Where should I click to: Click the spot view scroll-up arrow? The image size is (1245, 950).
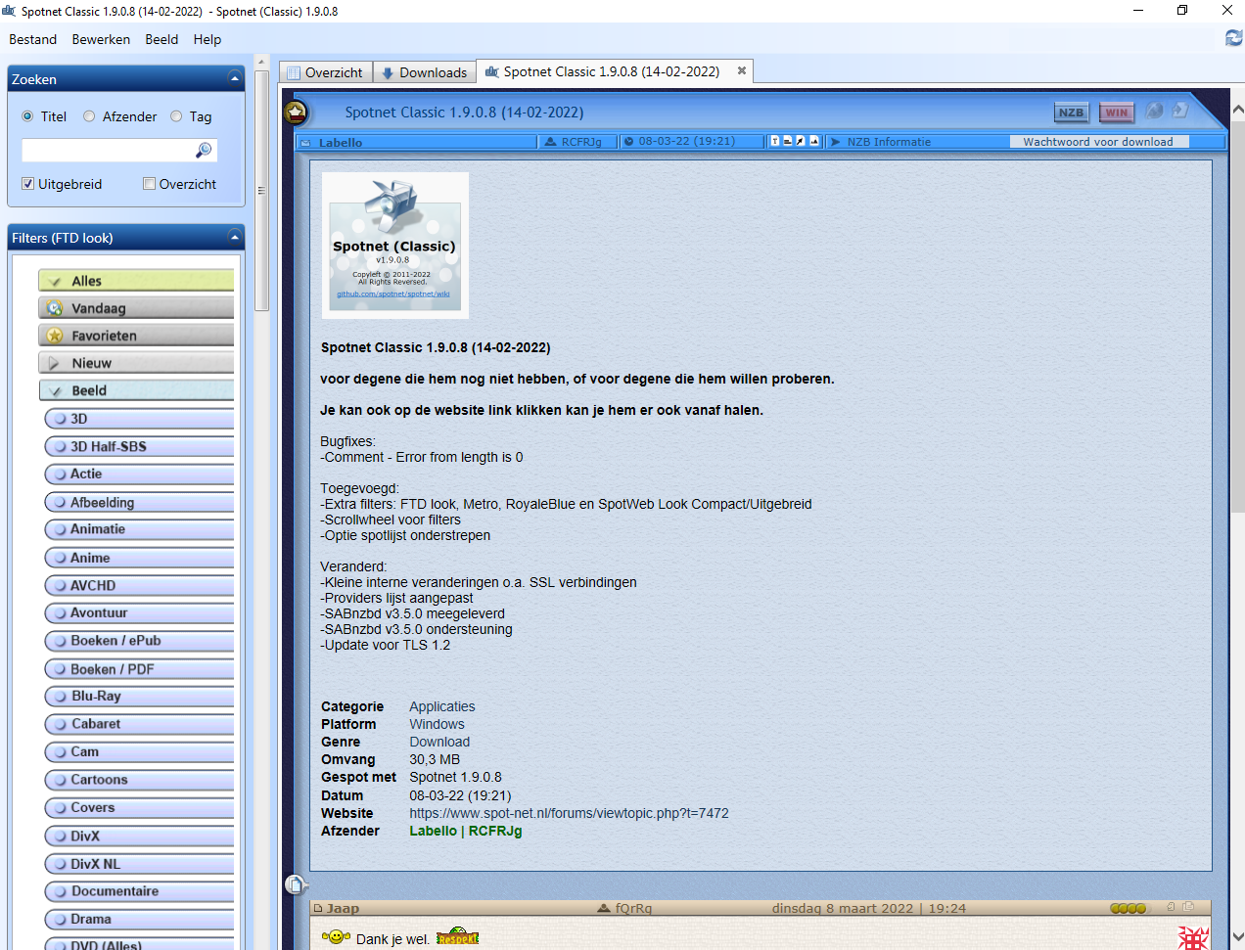point(1237,110)
